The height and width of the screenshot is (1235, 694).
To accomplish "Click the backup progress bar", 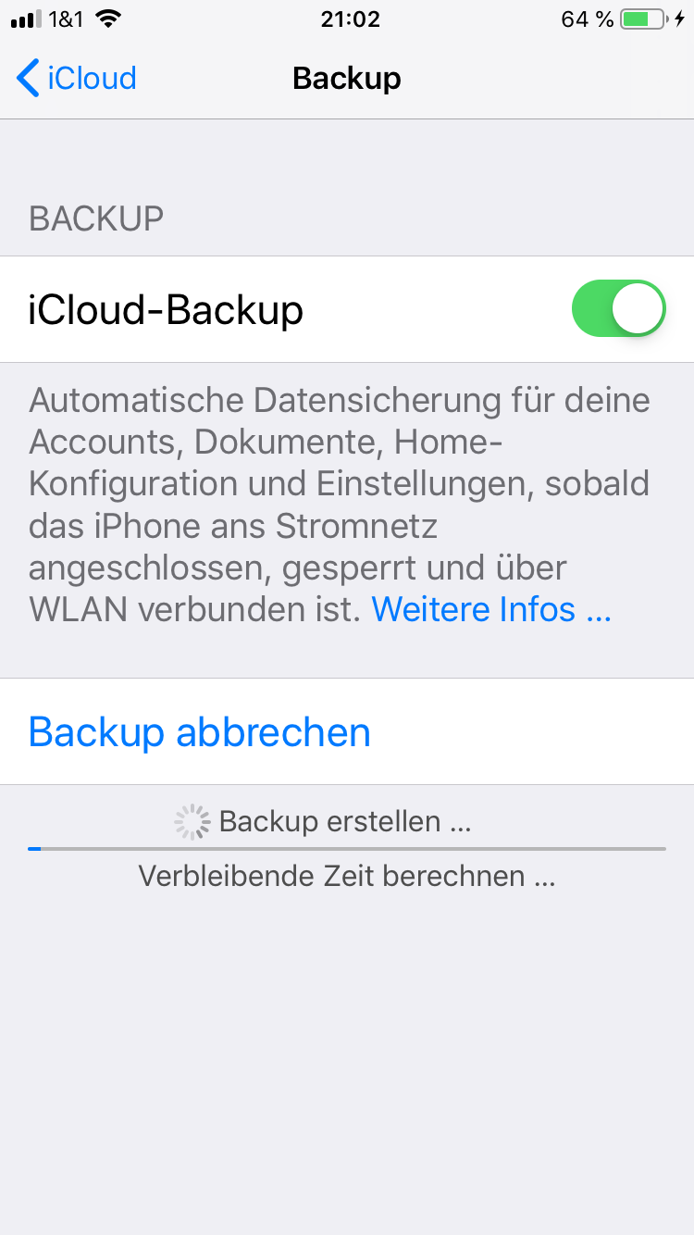I will pos(347,848).
